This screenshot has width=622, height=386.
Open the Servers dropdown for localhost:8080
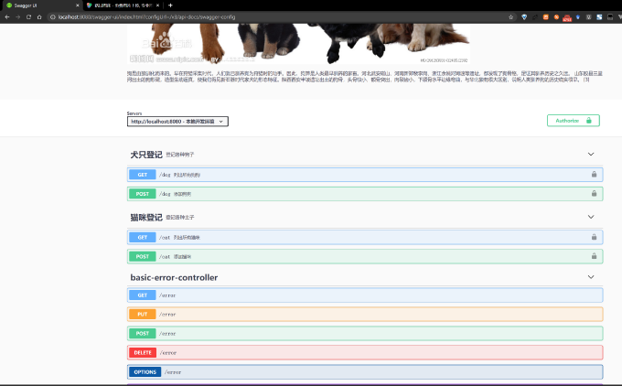pos(177,121)
